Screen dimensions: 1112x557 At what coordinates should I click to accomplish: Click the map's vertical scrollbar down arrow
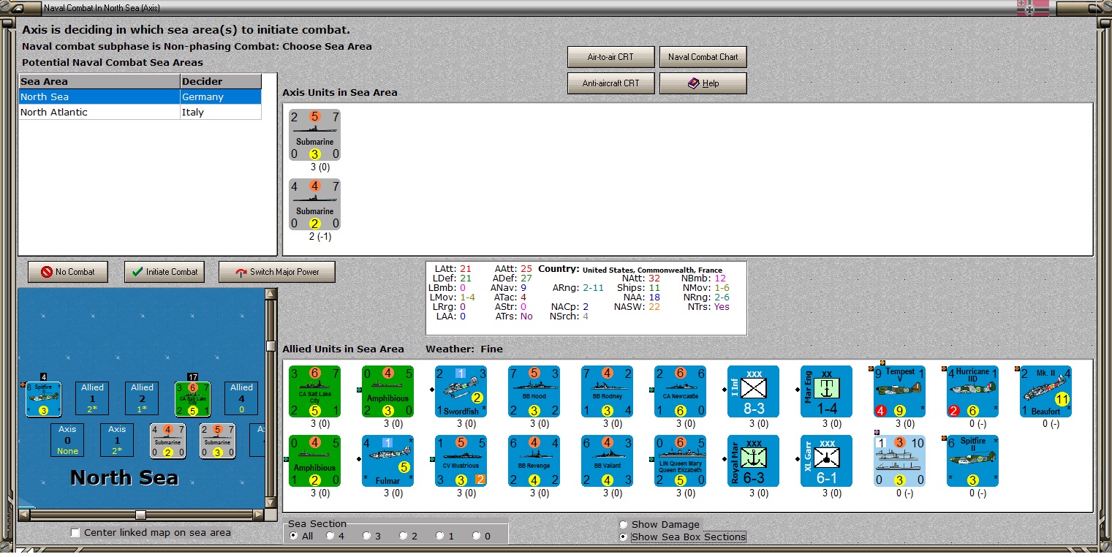pos(271,503)
